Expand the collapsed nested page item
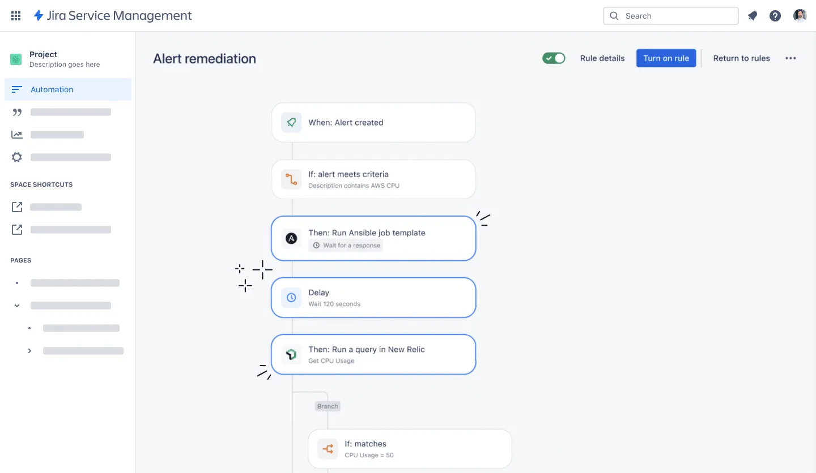 (30, 351)
